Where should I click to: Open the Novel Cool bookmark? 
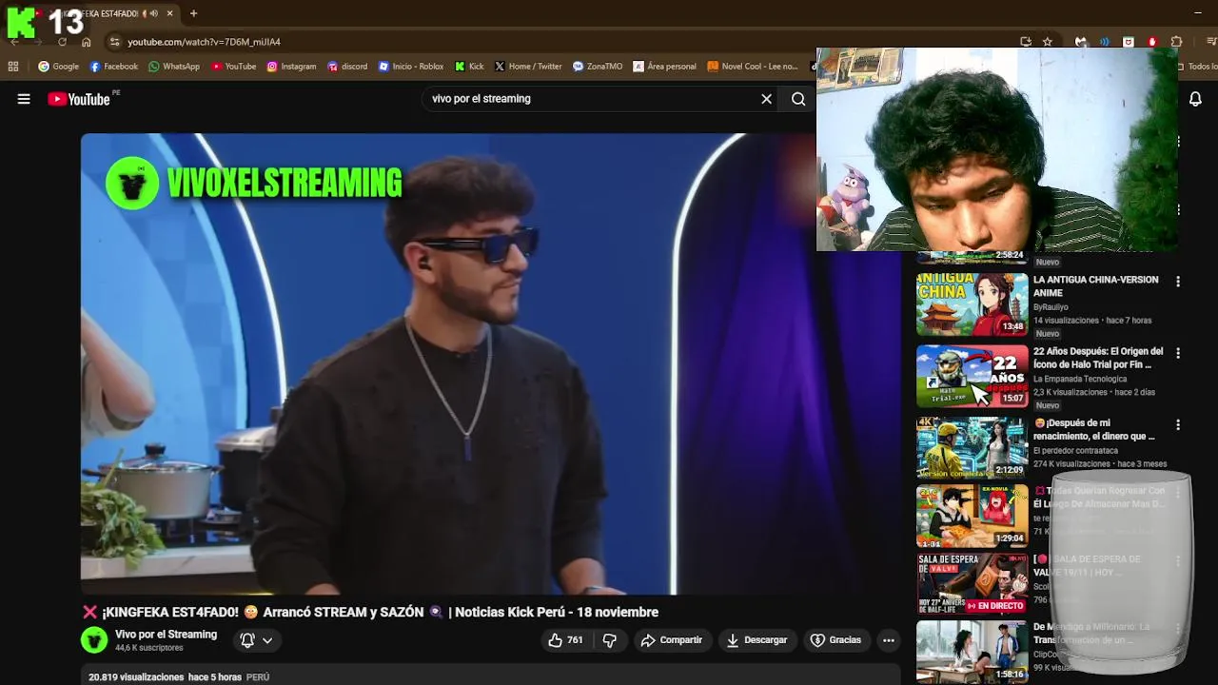[x=752, y=67]
